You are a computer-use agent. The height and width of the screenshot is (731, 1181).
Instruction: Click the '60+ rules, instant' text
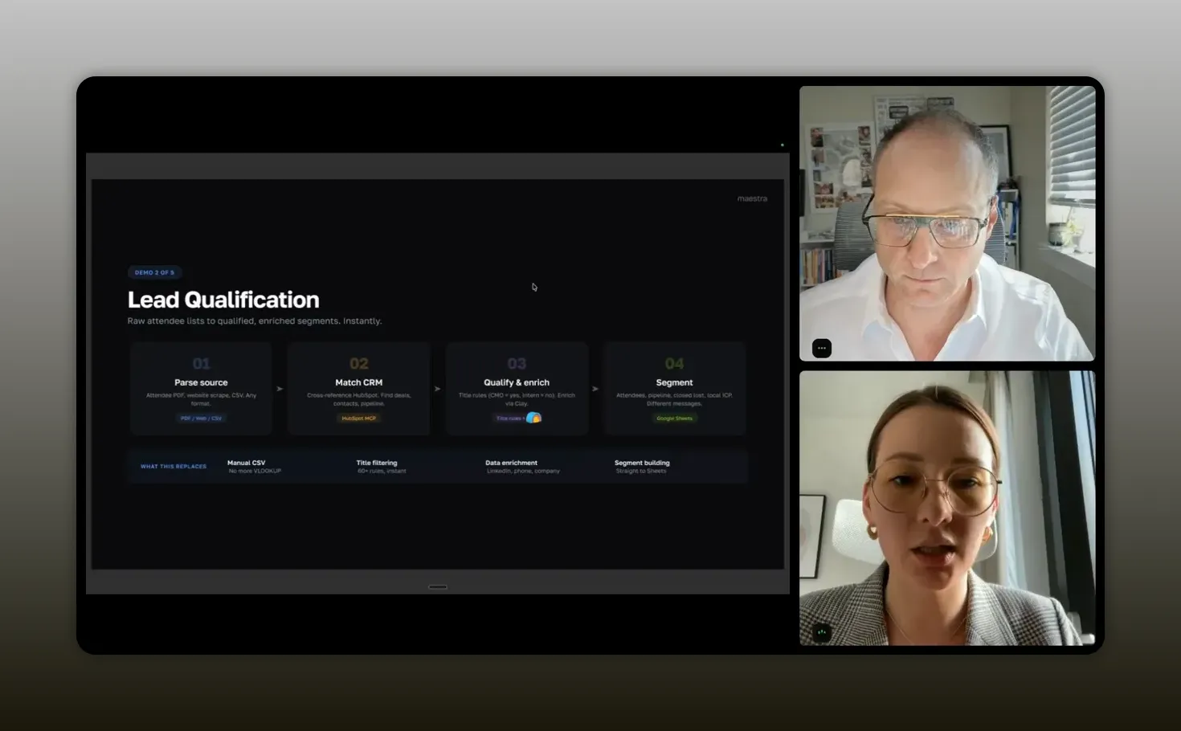point(382,471)
